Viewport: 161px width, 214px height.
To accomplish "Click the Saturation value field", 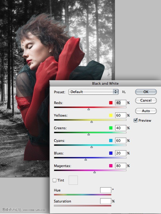I will [105, 201].
